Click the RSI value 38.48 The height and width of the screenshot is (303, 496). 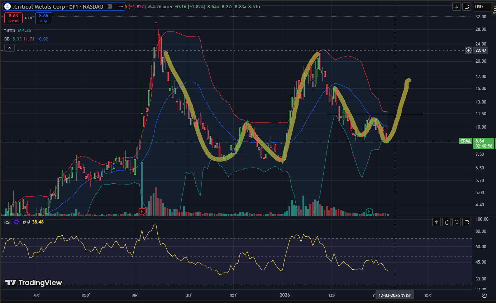pyautogui.click(x=38, y=222)
